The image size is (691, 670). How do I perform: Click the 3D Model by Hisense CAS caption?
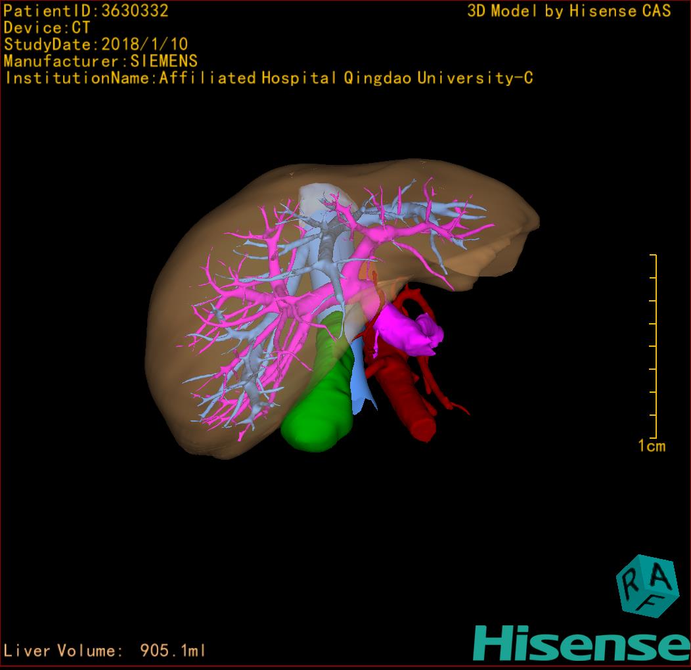569,11
